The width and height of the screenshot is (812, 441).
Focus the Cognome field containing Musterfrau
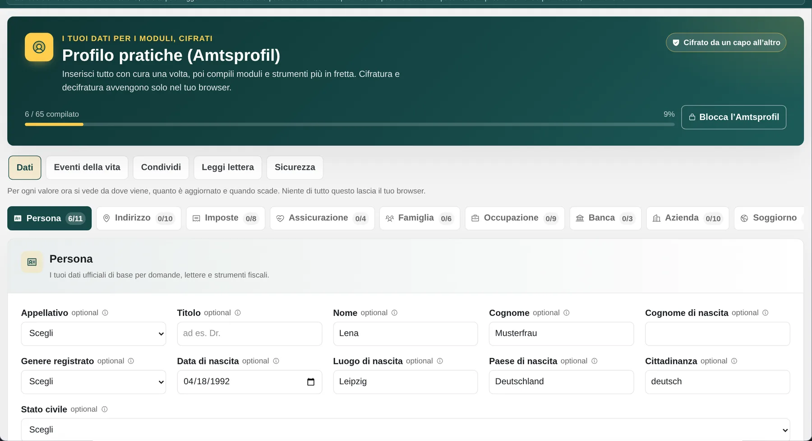(561, 334)
